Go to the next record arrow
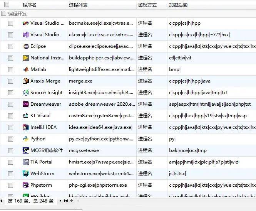The width and height of the screenshot is (256, 211). (x=60, y=201)
